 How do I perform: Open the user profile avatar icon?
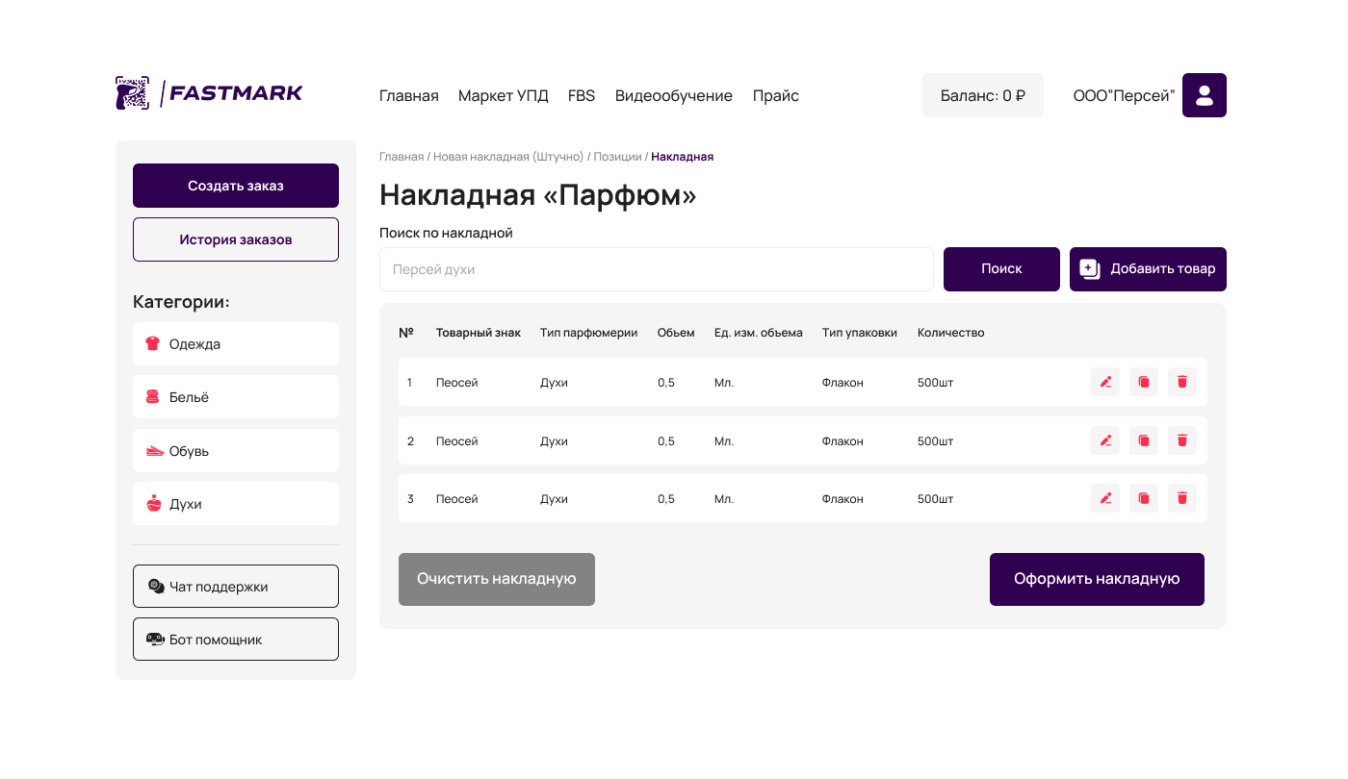[x=1205, y=95]
